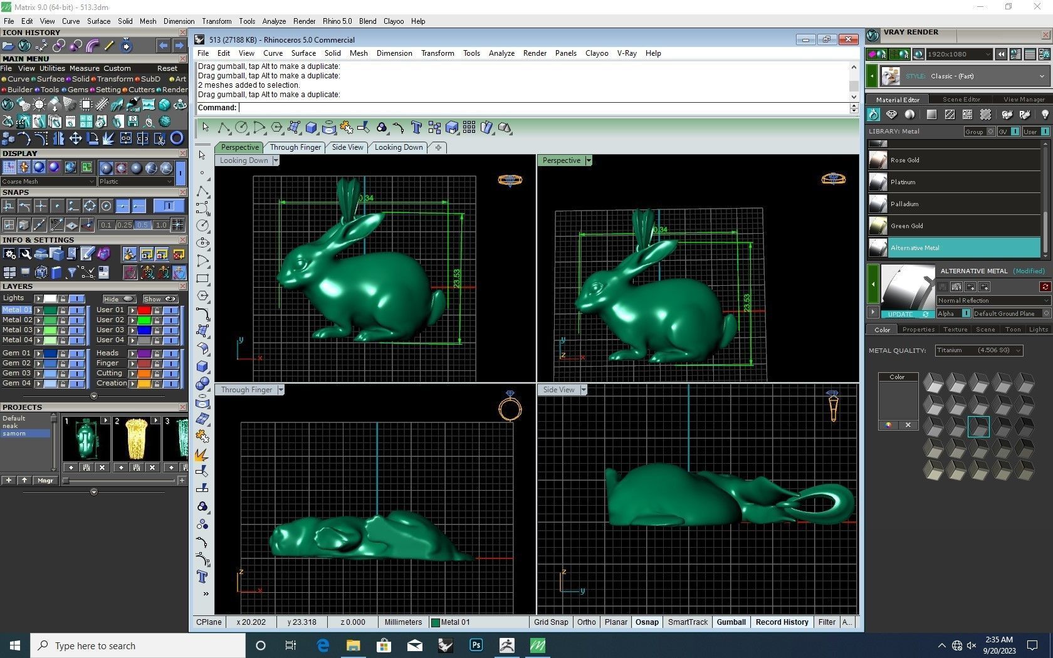
Task: Toggle Planar in the status bar
Action: 616,622
